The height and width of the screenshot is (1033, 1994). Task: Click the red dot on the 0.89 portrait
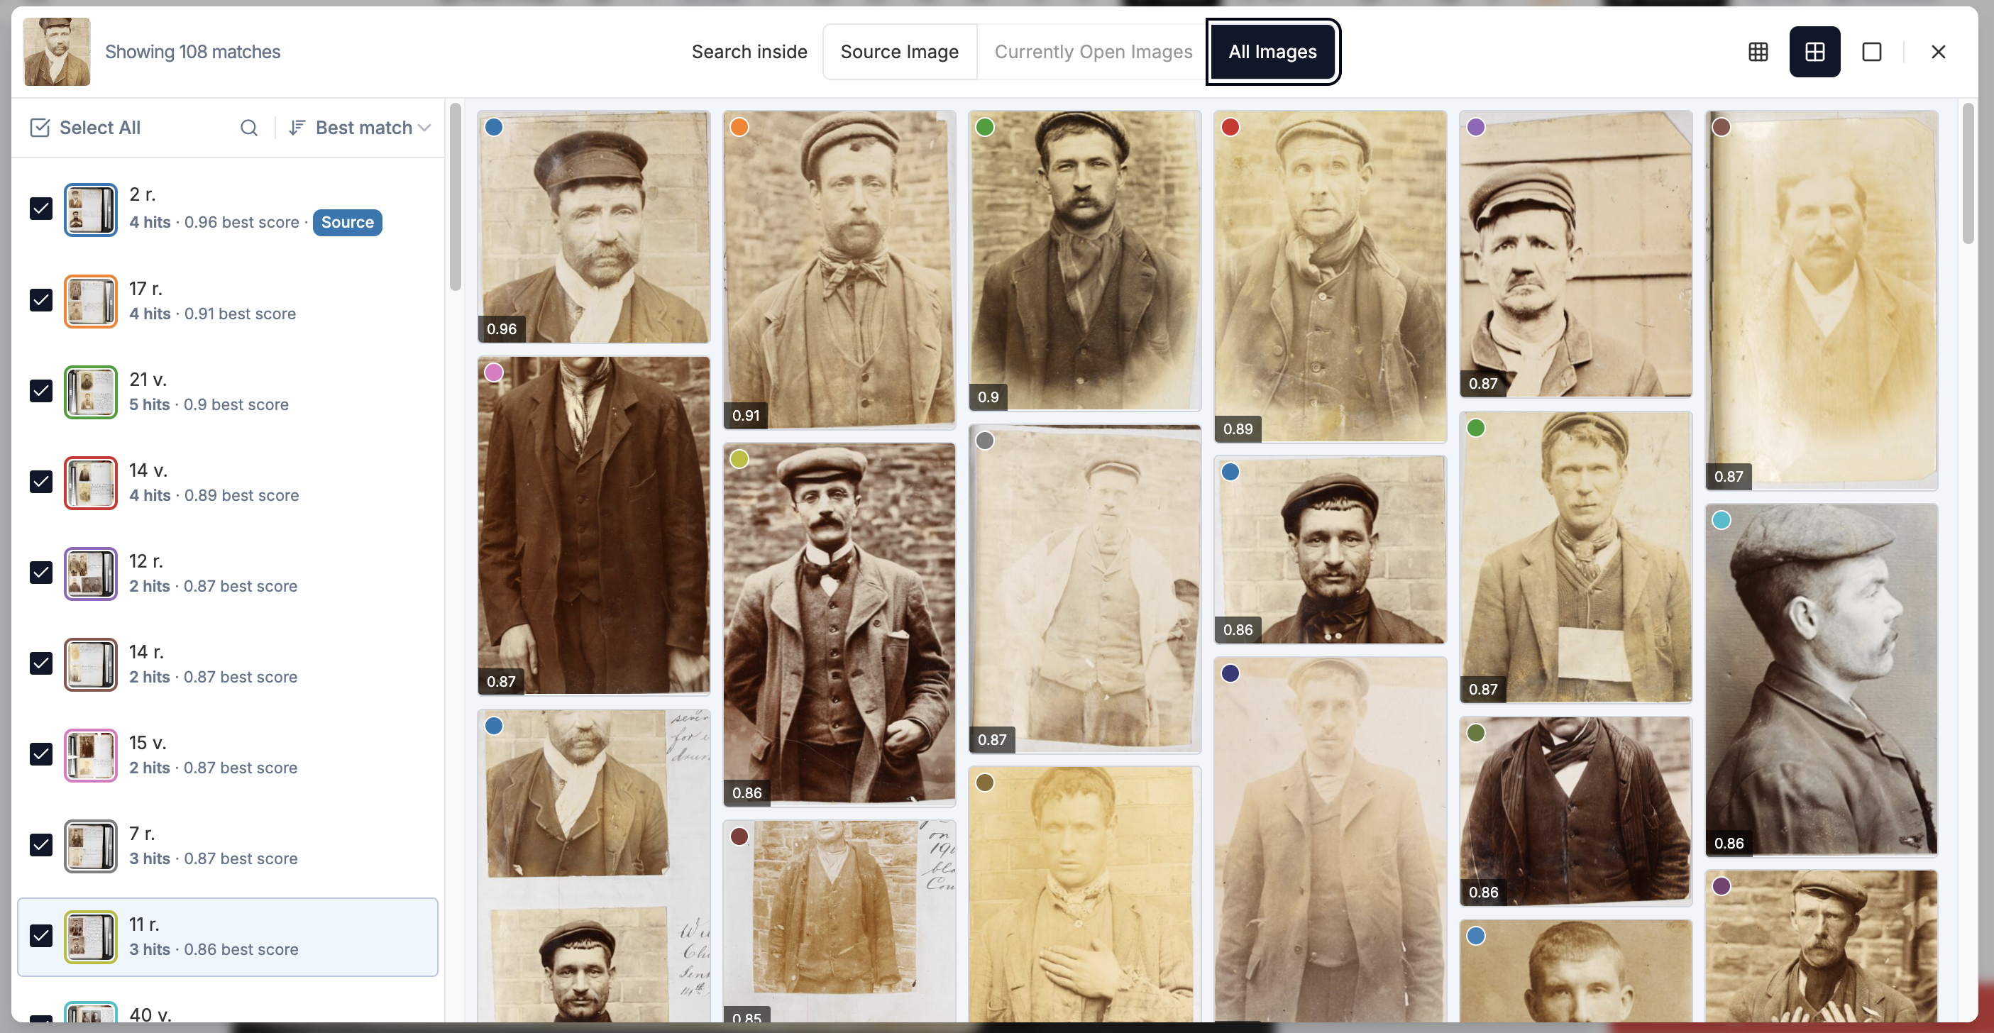pyautogui.click(x=1230, y=127)
